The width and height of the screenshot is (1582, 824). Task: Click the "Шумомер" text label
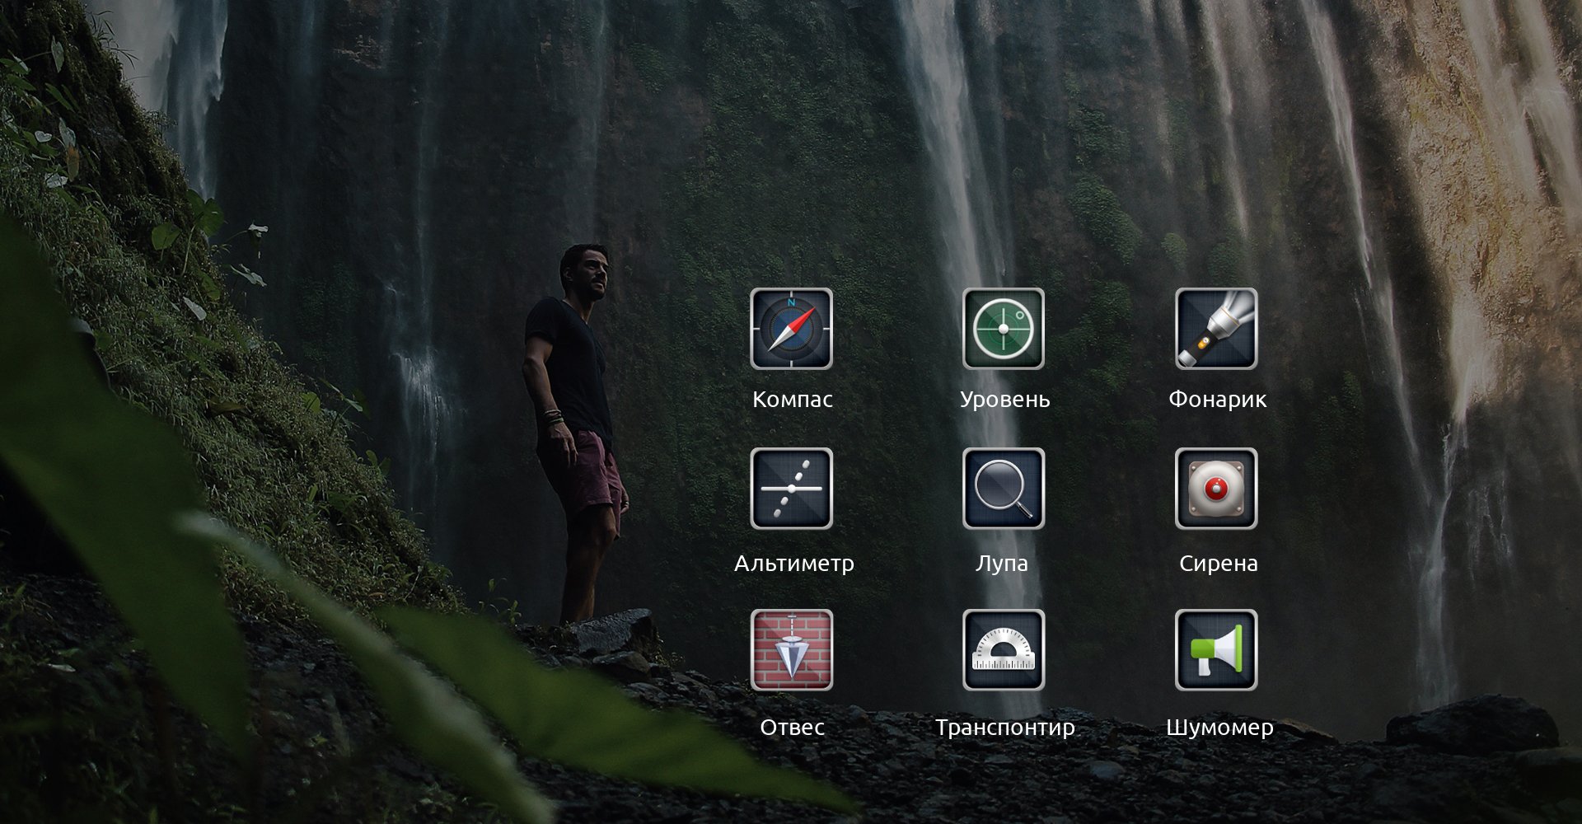coord(1220,728)
